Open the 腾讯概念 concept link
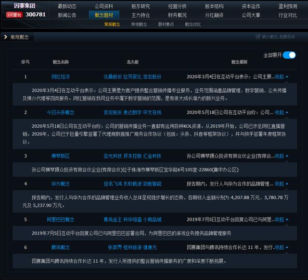Screen dimensions: 308x280 [x=61, y=247]
